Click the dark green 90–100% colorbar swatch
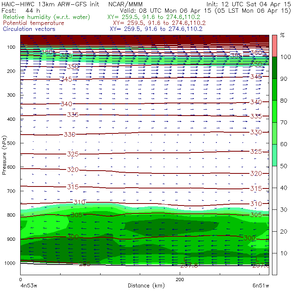293x293 pixels. coord(274,68)
